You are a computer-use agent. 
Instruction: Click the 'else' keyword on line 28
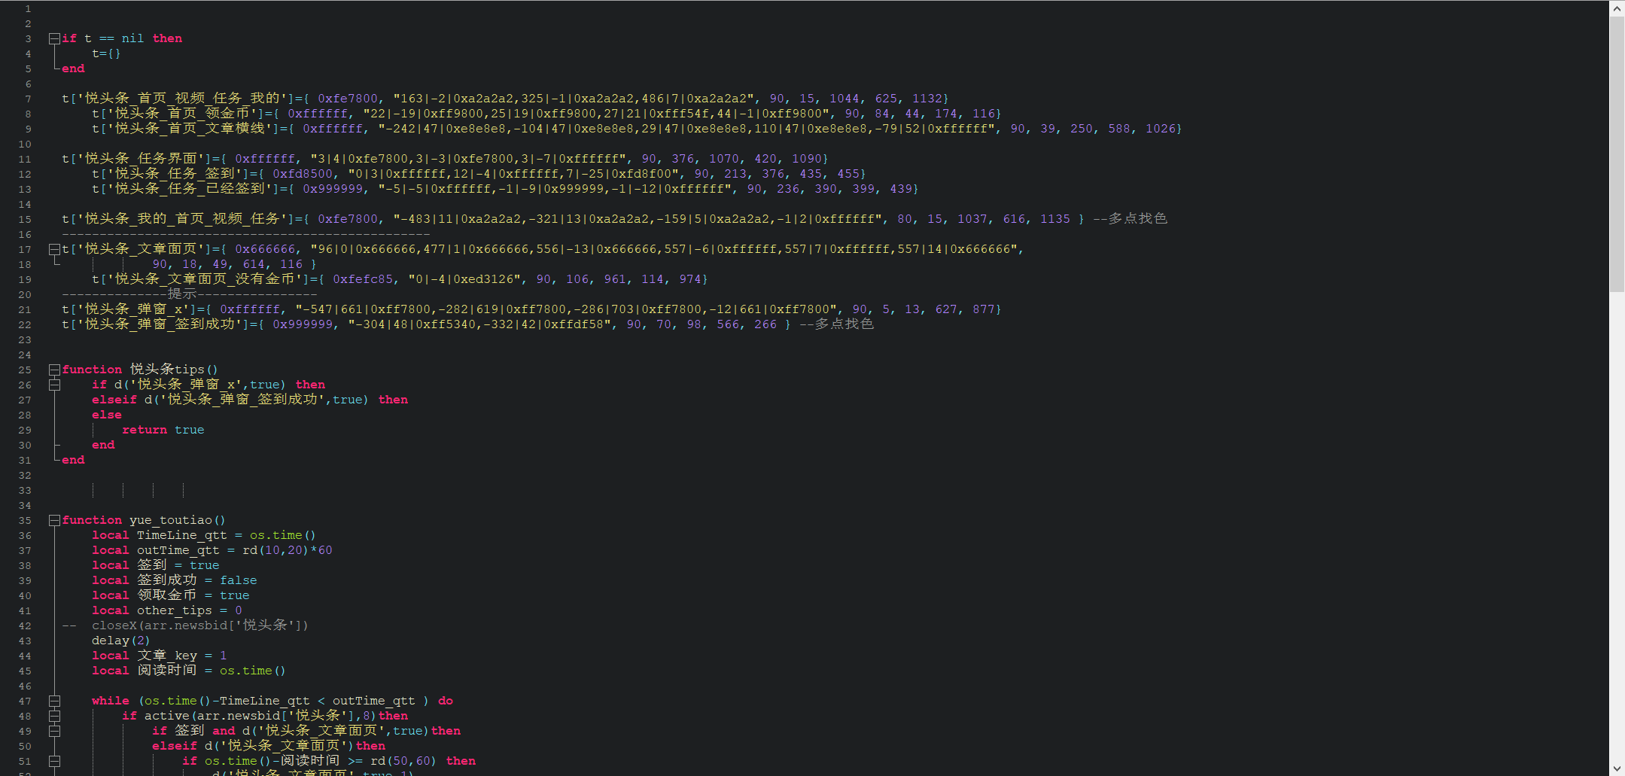107,415
